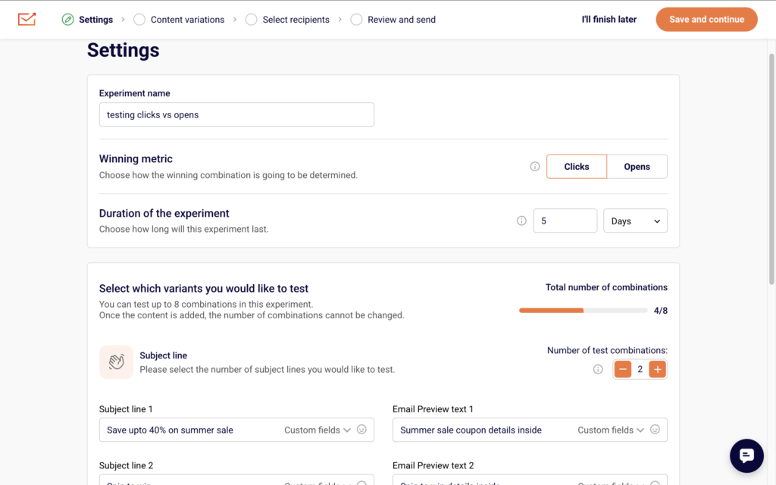Click the Review and send step circle
Screen dimensions: 776x485
click(356, 19)
